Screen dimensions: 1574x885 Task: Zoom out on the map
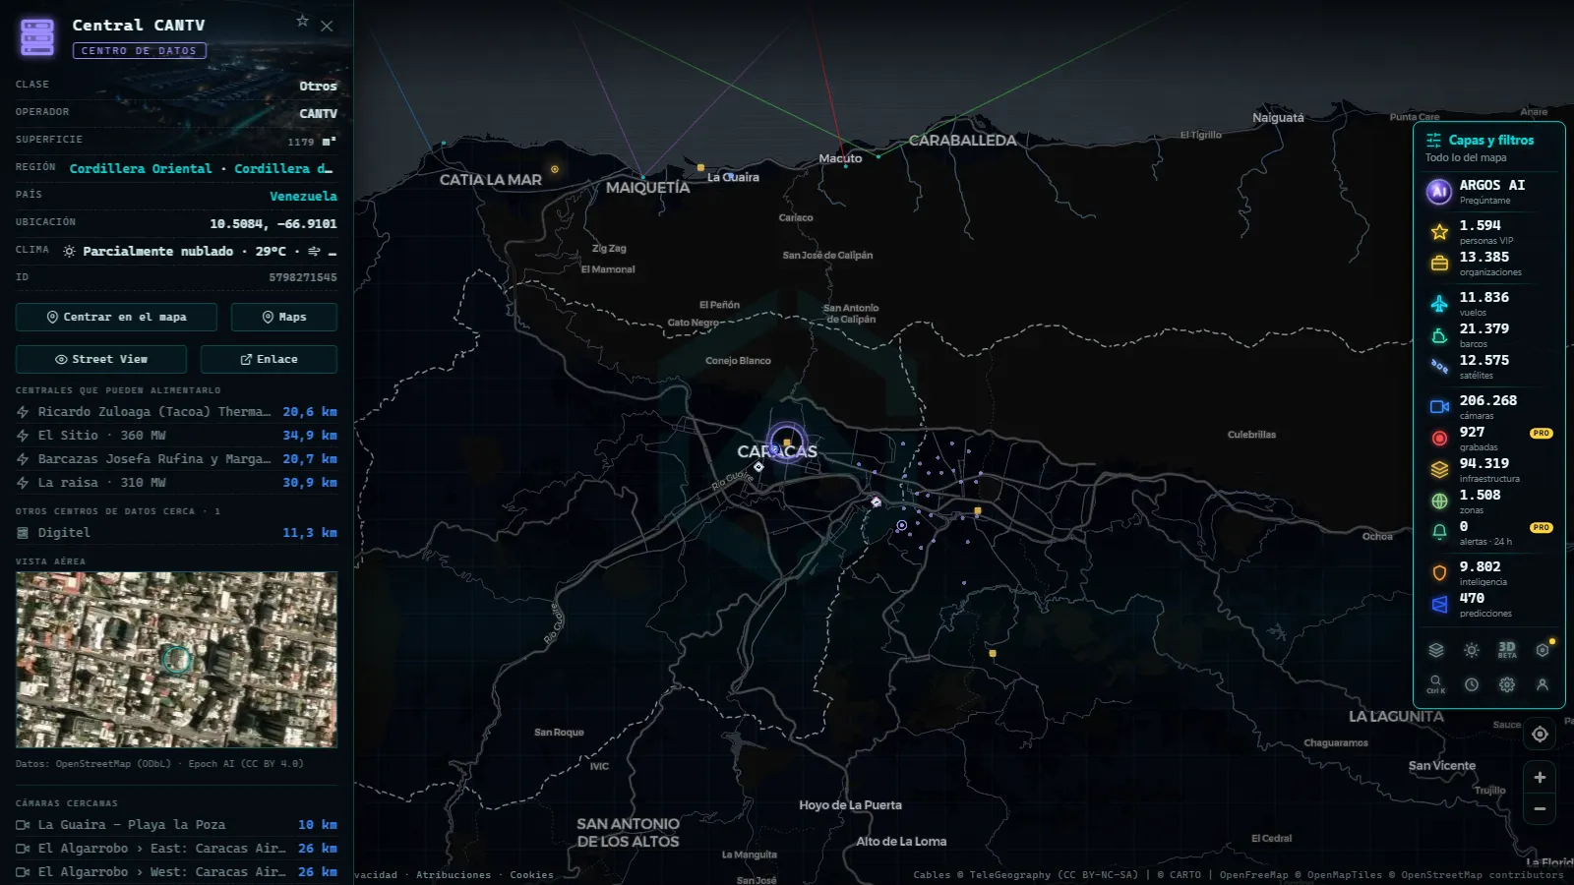1540,809
